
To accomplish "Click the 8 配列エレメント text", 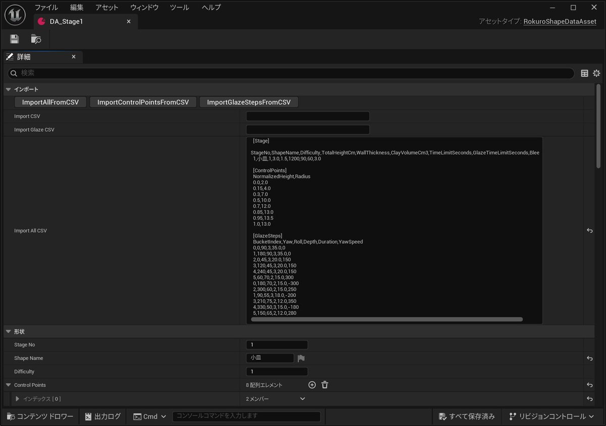I will 263,385.
